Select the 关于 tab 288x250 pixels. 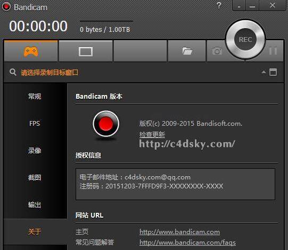35,231
